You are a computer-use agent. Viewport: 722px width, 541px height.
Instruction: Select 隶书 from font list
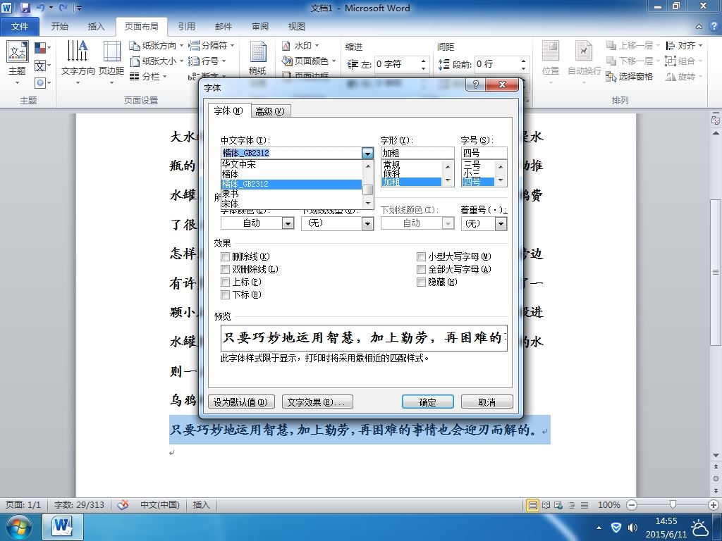(291, 194)
